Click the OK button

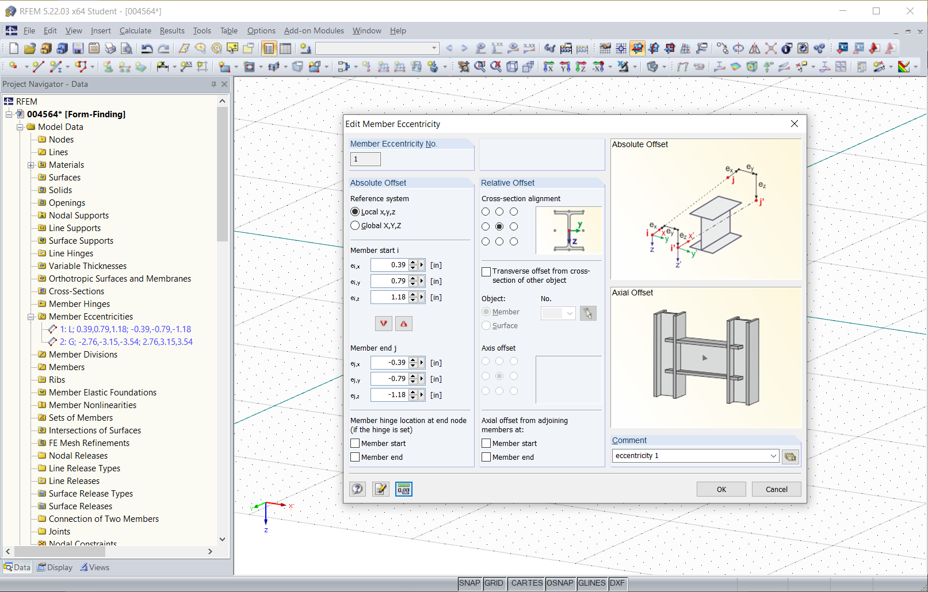click(x=721, y=490)
